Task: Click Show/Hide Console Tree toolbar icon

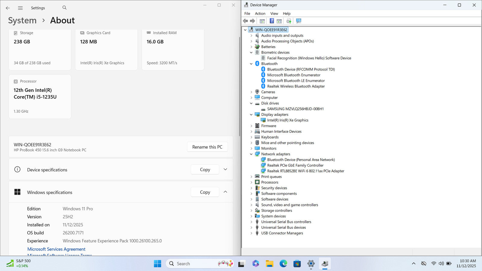Action: point(262,21)
